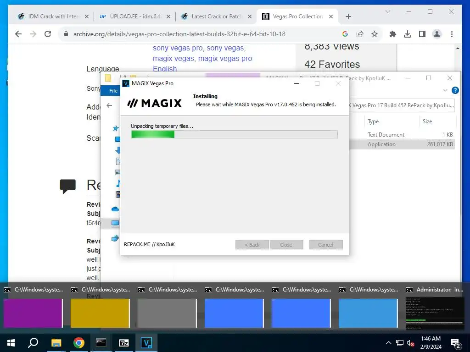
Task: Share this page icon in Chrome
Action: pyautogui.click(x=360, y=34)
